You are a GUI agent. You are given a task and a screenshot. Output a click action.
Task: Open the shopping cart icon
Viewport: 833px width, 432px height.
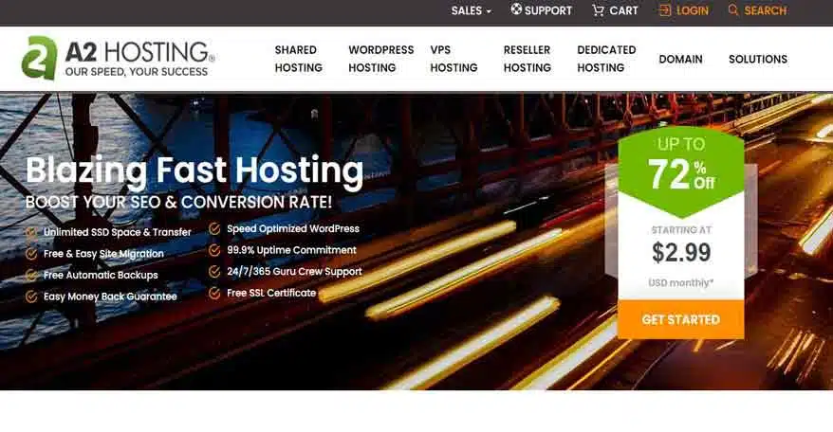[599, 10]
